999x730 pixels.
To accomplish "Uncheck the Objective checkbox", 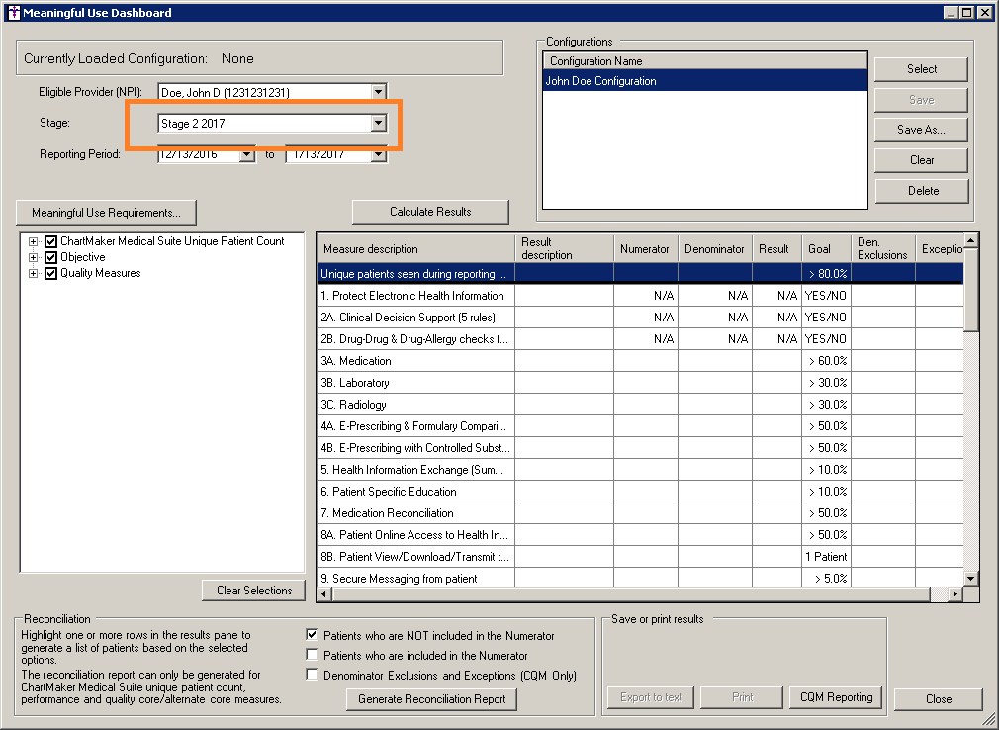I will [x=51, y=257].
